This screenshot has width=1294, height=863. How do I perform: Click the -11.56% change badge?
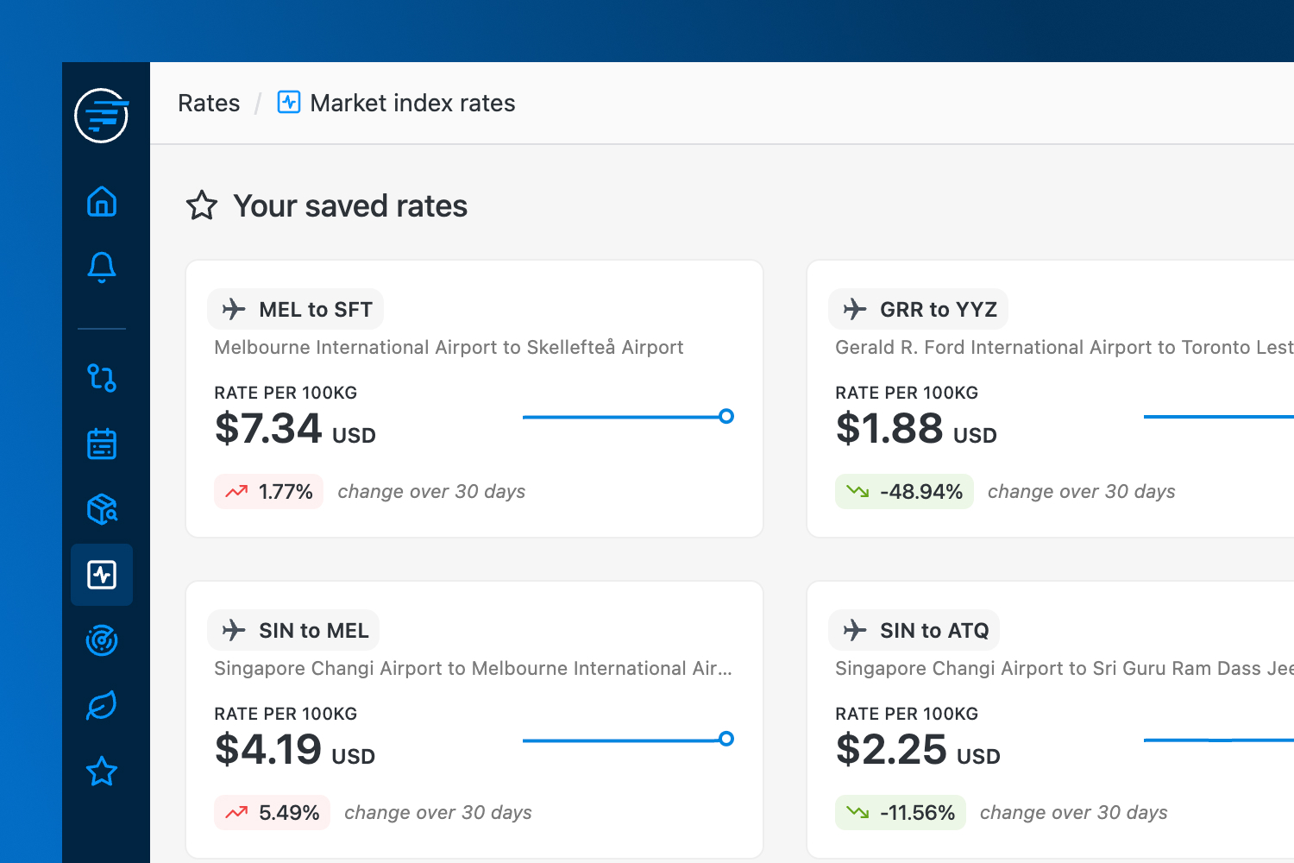[901, 812]
